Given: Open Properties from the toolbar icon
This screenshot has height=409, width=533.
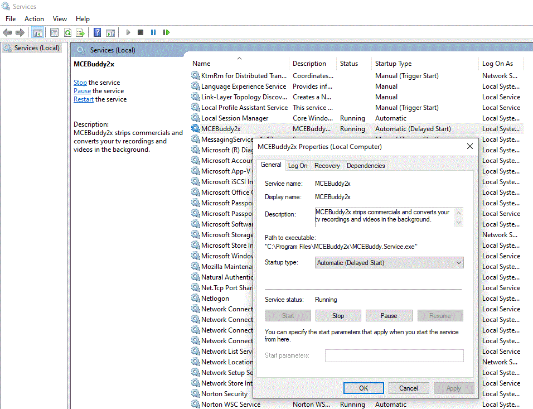Looking at the screenshot, I should point(54,33).
